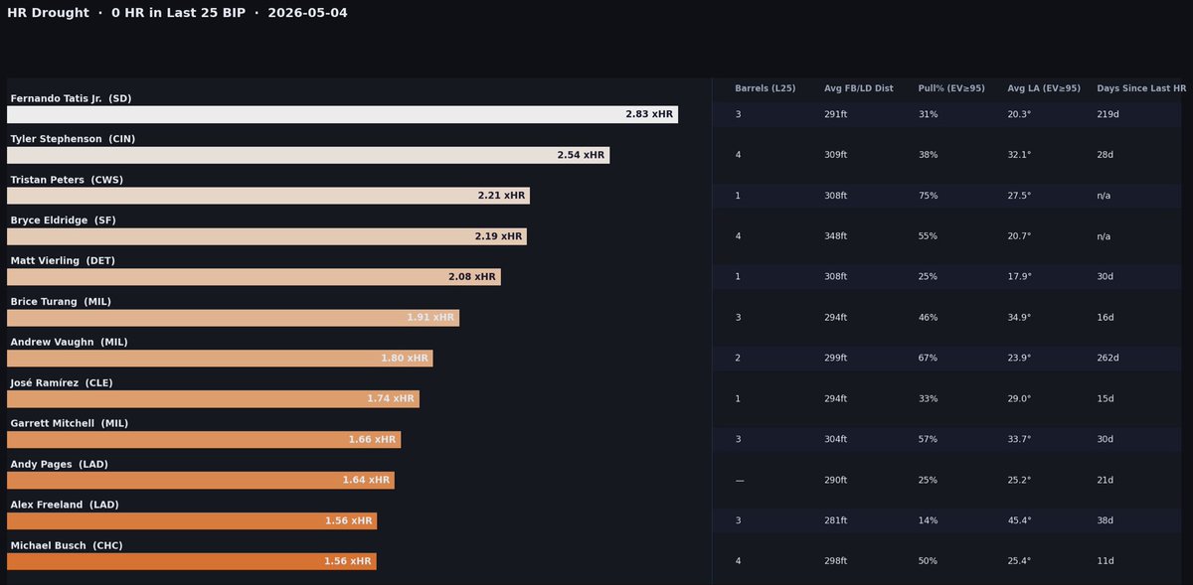Click the 1.64 xHR bar

(201, 481)
